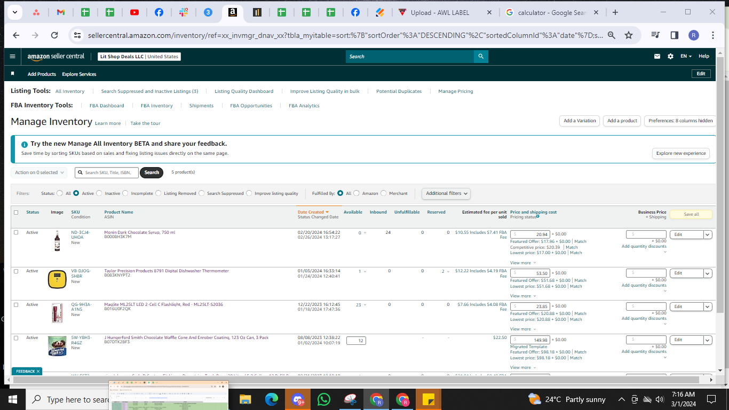
Task: Open Sticky Notes from the taskbar
Action: [x=429, y=399]
